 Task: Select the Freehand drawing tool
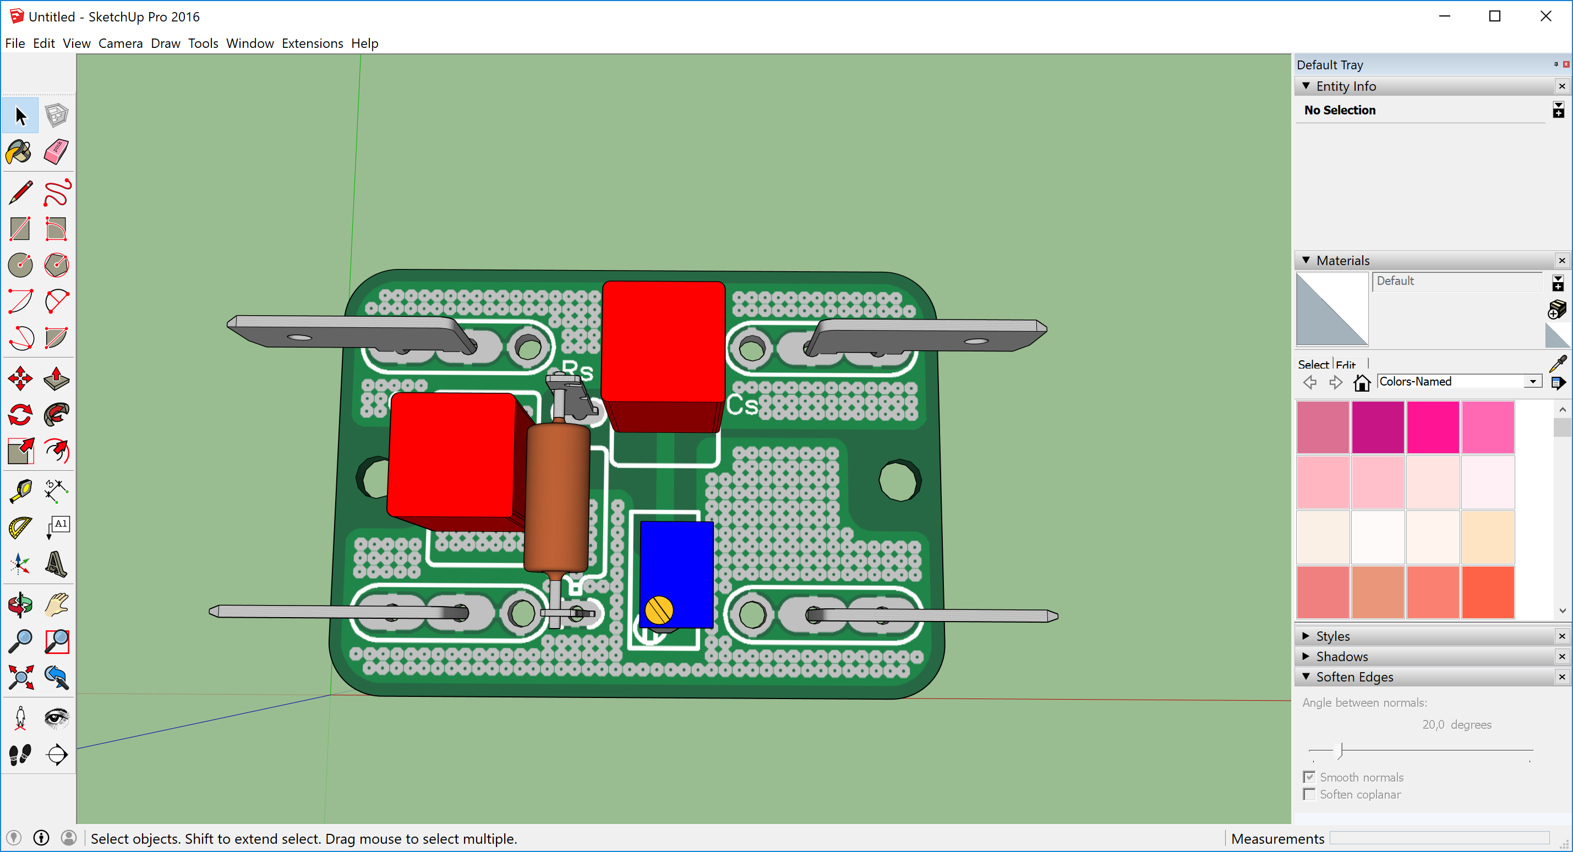[57, 193]
